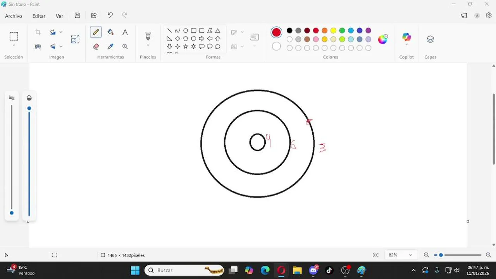Open the Brushes (Pinceles) tool

[148, 36]
